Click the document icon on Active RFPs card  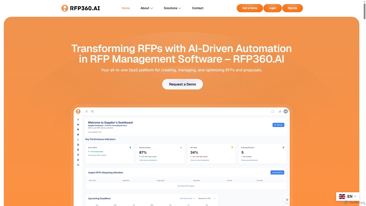pos(130,148)
